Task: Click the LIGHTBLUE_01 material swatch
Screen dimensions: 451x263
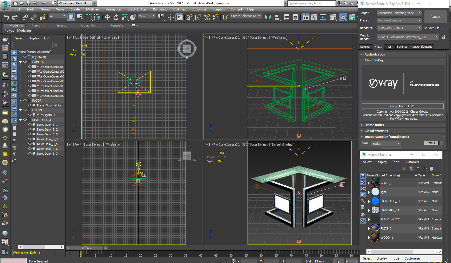Action: [375, 201]
